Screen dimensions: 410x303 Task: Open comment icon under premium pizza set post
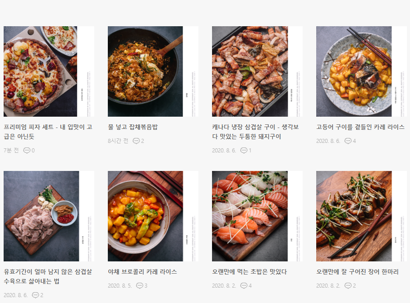tap(27, 150)
